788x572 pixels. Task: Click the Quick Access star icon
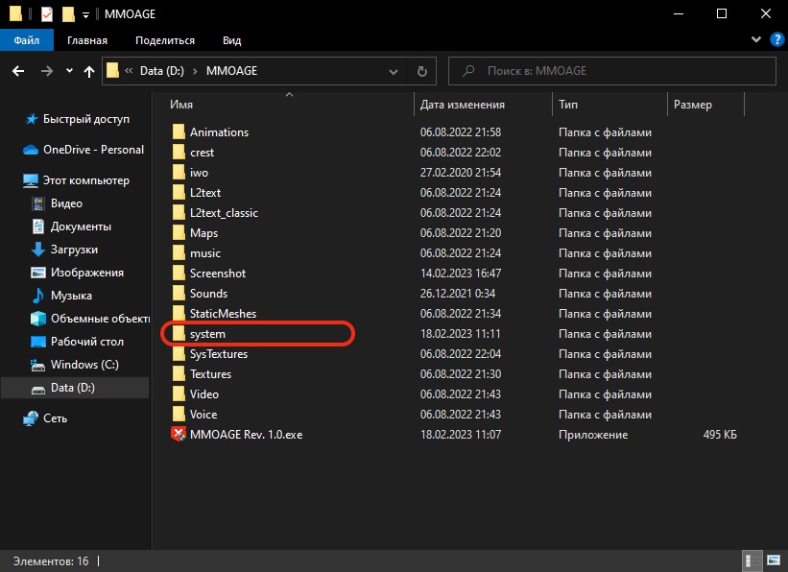33,119
